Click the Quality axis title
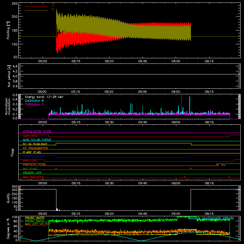Image resolution: width=244 pixels, height=244 pixels. 8,198
